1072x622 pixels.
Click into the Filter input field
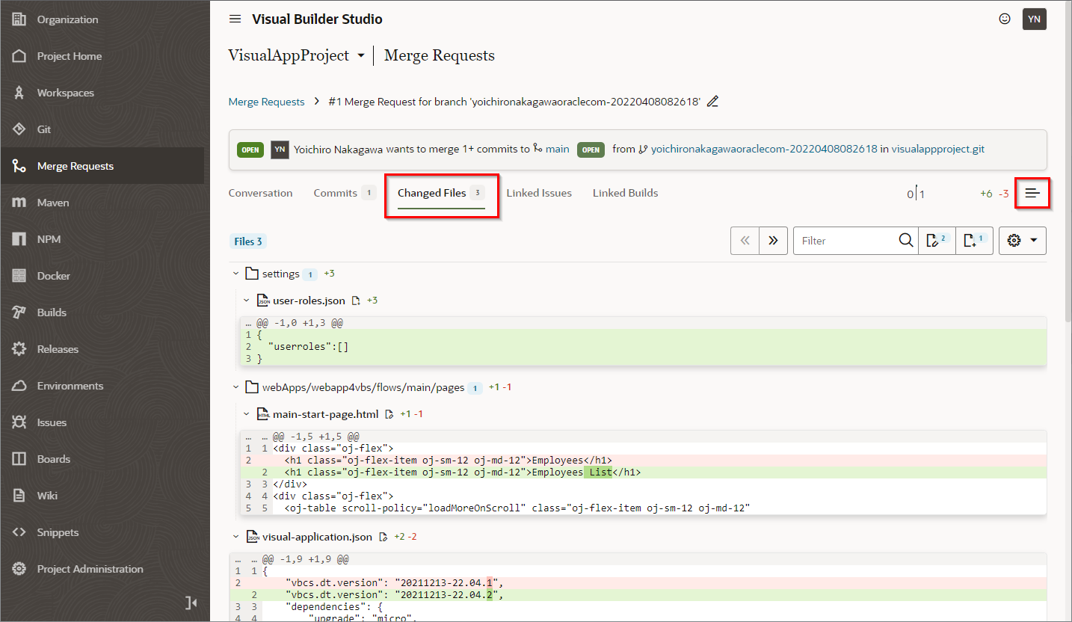coord(845,241)
